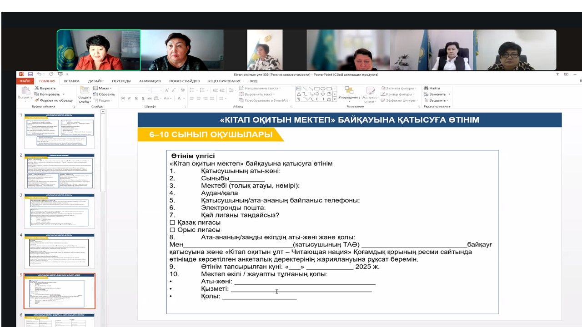Select the star shape in shapes gallery
Viewport: 582px width, 327px height.
click(330, 99)
